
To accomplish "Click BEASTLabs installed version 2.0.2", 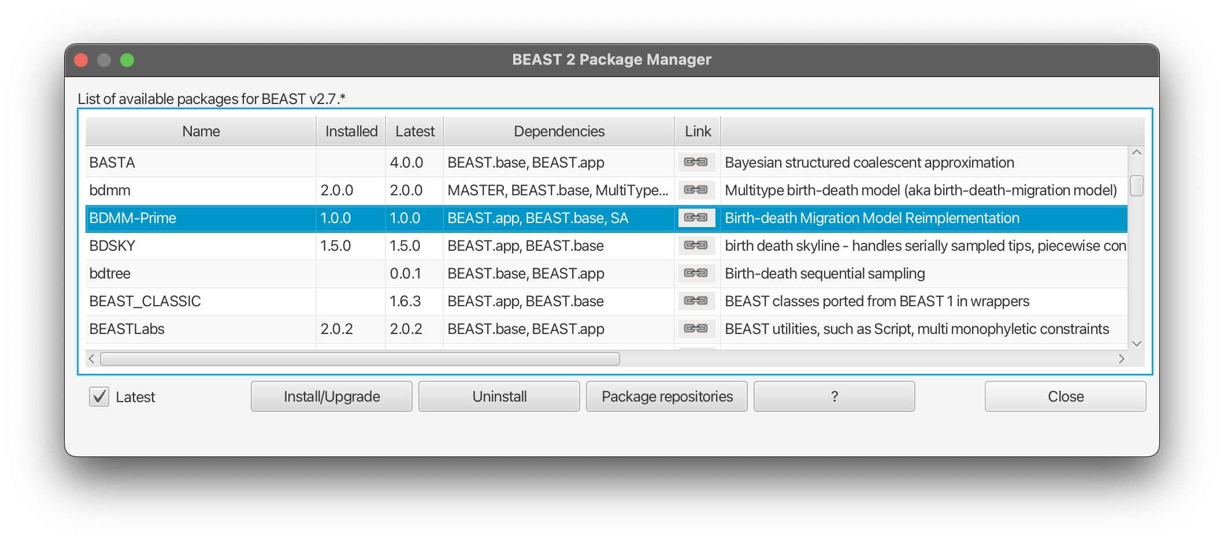I will click(337, 329).
